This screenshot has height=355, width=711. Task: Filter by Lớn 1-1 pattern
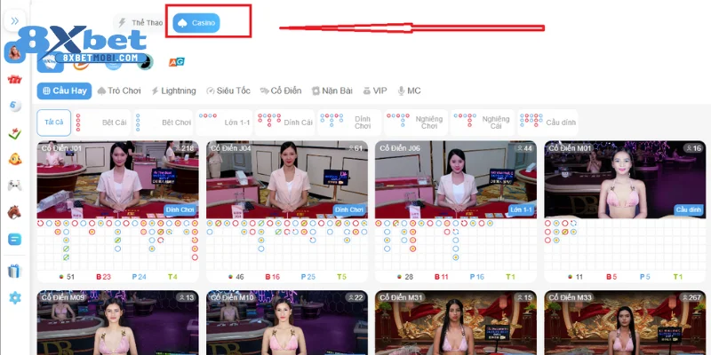[x=225, y=122]
